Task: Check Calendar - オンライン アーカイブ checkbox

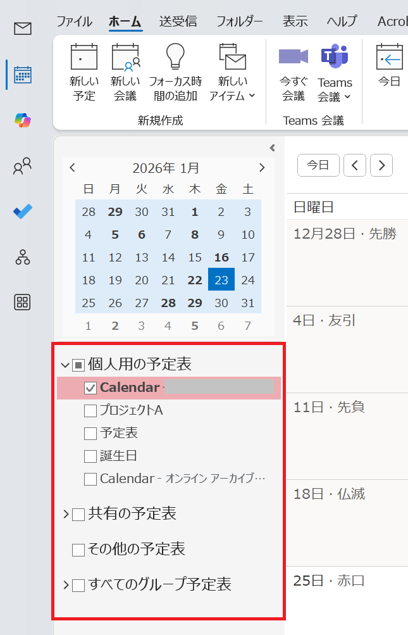Action: click(90, 479)
